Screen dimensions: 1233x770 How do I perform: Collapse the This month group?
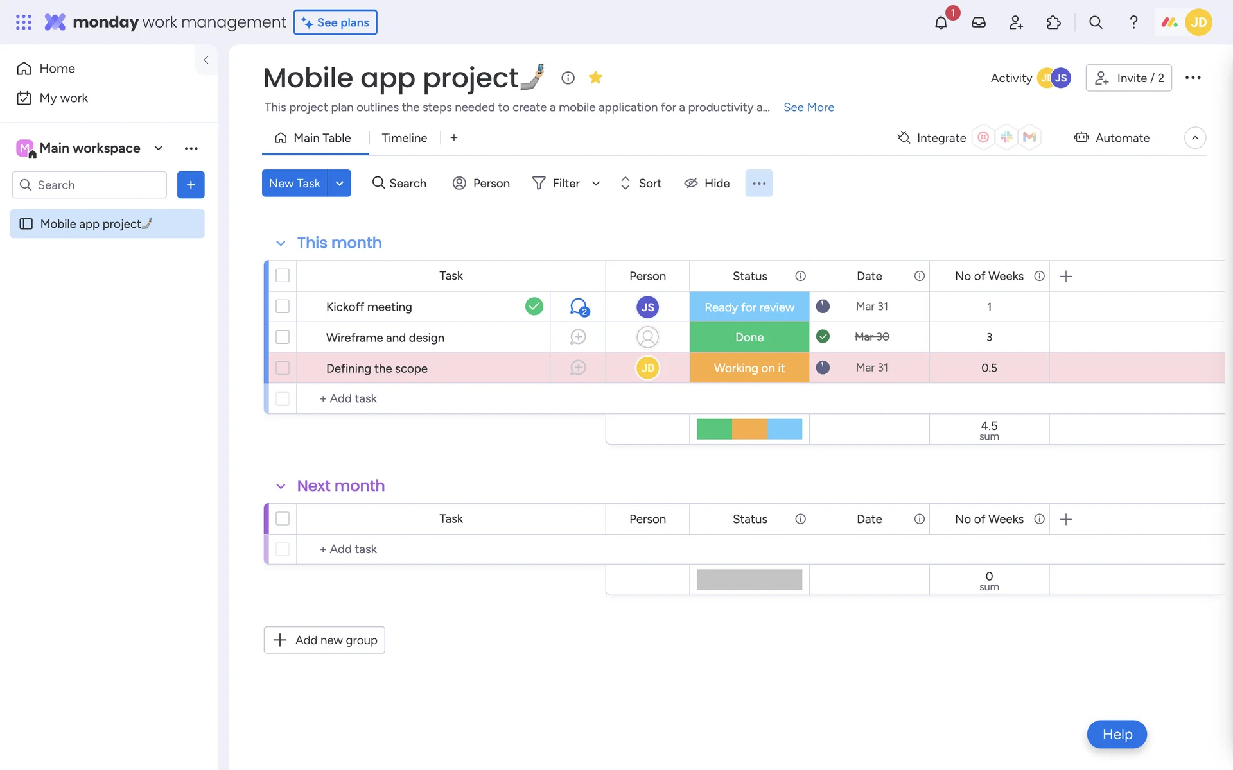tap(281, 243)
